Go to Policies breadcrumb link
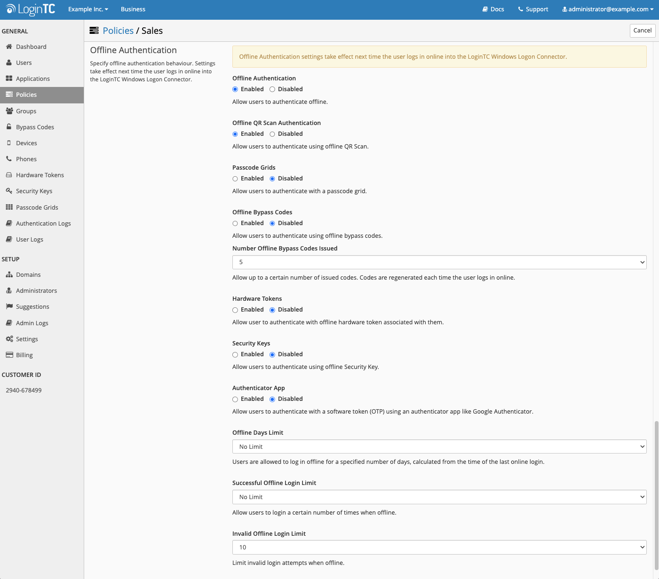 tap(118, 31)
